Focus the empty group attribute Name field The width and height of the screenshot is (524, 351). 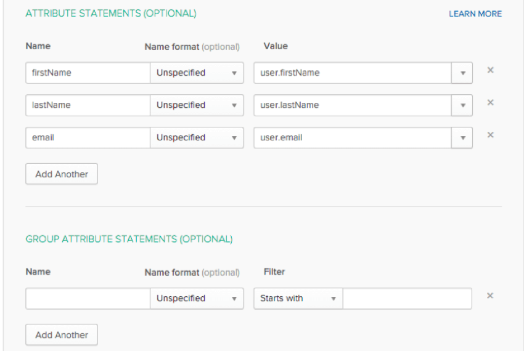(x=88, y=299)
